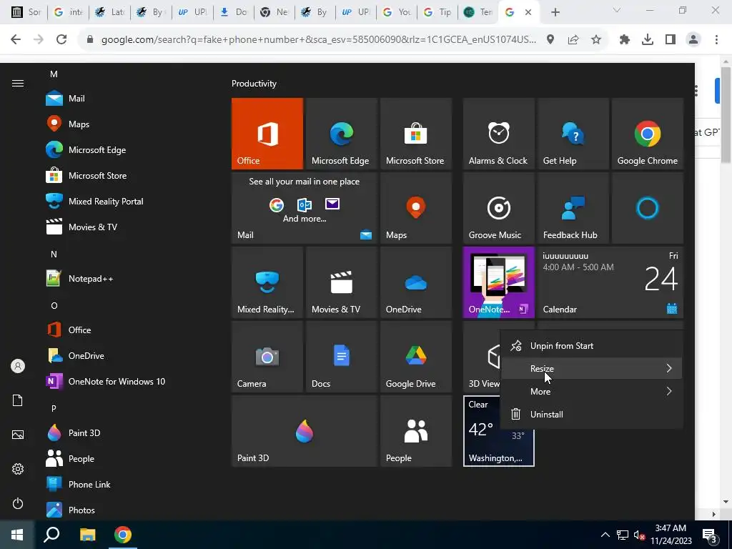Expand Start menu with hamburger icon
The height and width of the screenshot is (549, 732).
point(18,84)
